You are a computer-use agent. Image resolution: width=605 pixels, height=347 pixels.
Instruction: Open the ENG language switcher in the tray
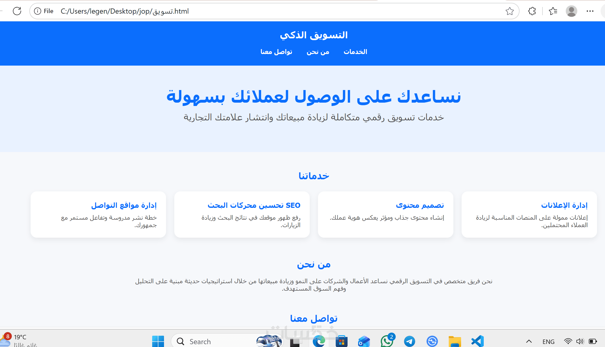click(548, 342)
